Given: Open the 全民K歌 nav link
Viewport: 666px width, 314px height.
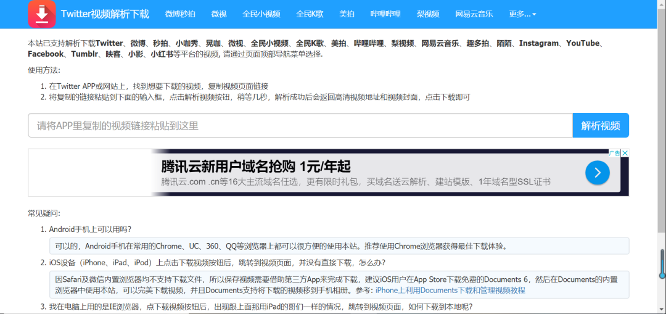Looking at the screenshot, I should coord(310,14).
